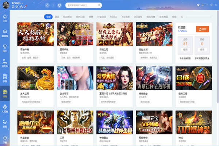Click 使用 button under 金币
The height and width of the screenshot is (146, 219).
185,49
